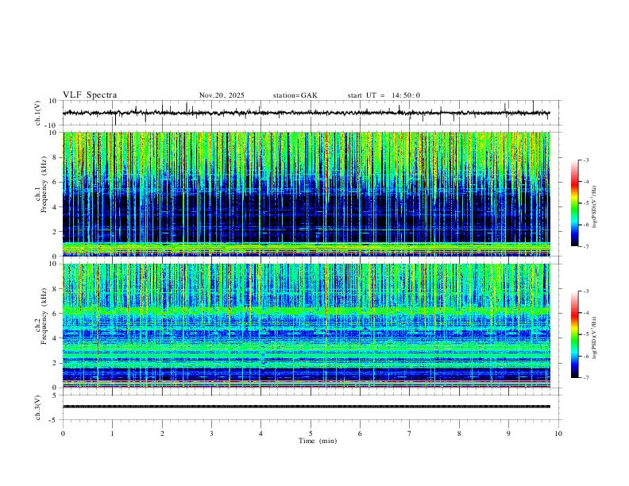Click the "-7" label on lower colorbar
The image size is (629, 486).
585,378
